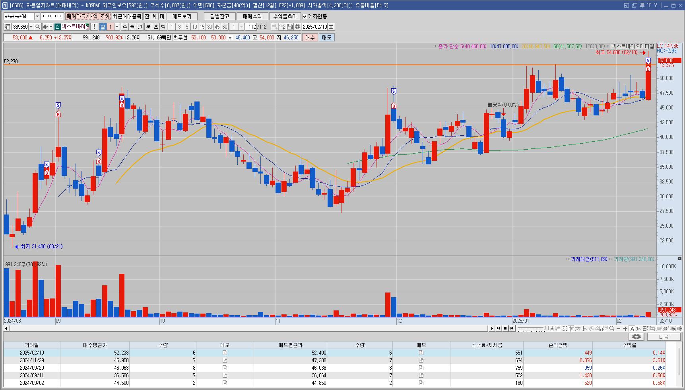Click the memo icon in 2024/11/29 sell row
The width and height of the screenshot is (685, 390).
tap(421, 360)
